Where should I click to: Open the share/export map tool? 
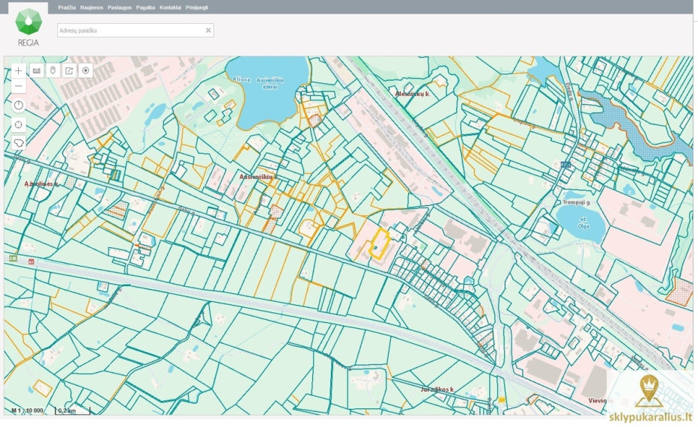point(69,71)
